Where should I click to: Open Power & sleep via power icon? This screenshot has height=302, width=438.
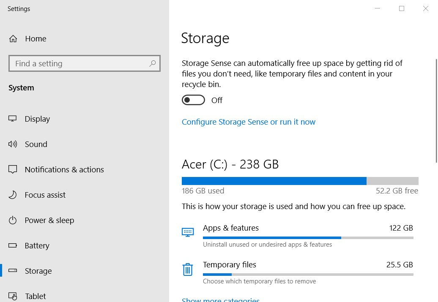click(x=13, y=220)
